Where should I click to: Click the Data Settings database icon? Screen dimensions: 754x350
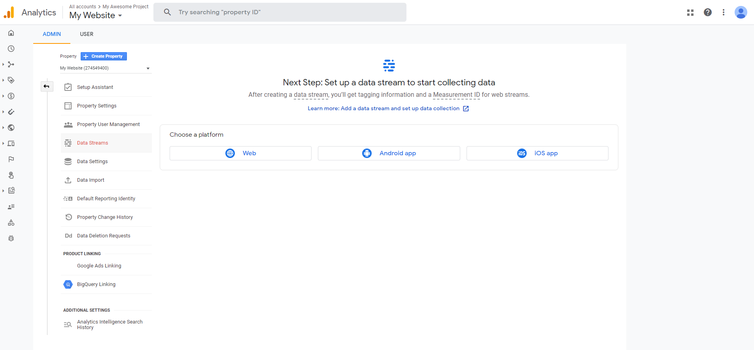[68, 162]
